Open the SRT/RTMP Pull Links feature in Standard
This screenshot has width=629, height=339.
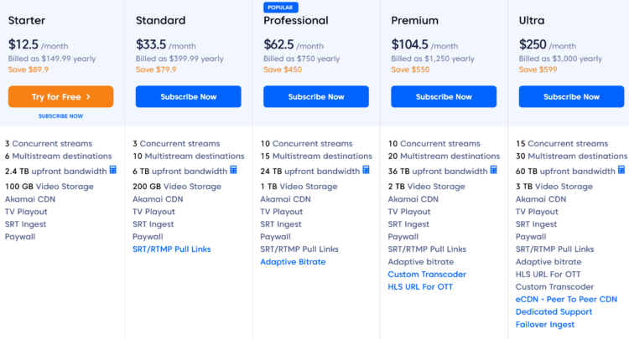(172, 249)
